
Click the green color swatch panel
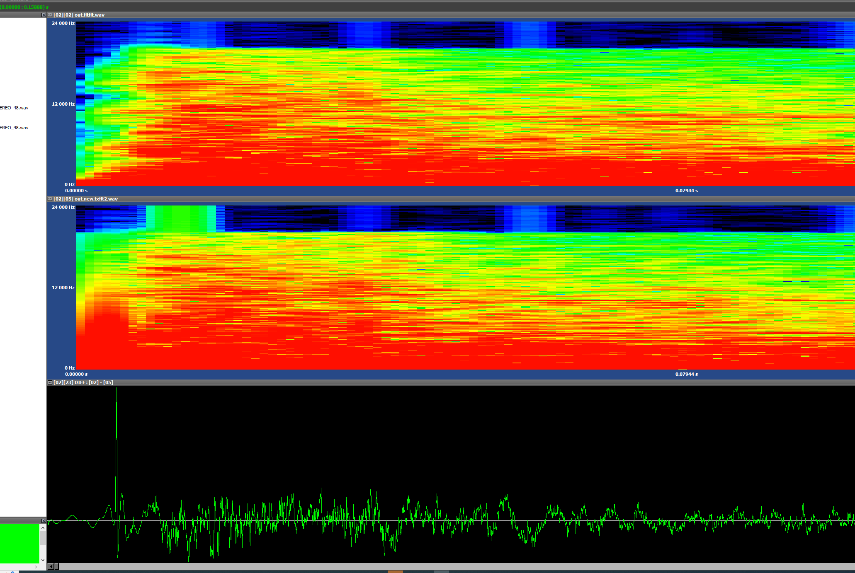(19, 544)
